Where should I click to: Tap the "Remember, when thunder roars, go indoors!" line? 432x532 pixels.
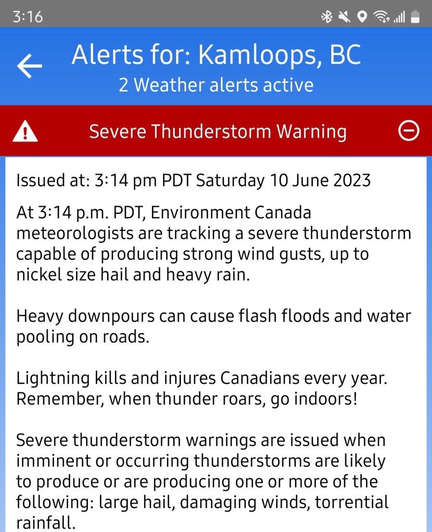point(187,400)
